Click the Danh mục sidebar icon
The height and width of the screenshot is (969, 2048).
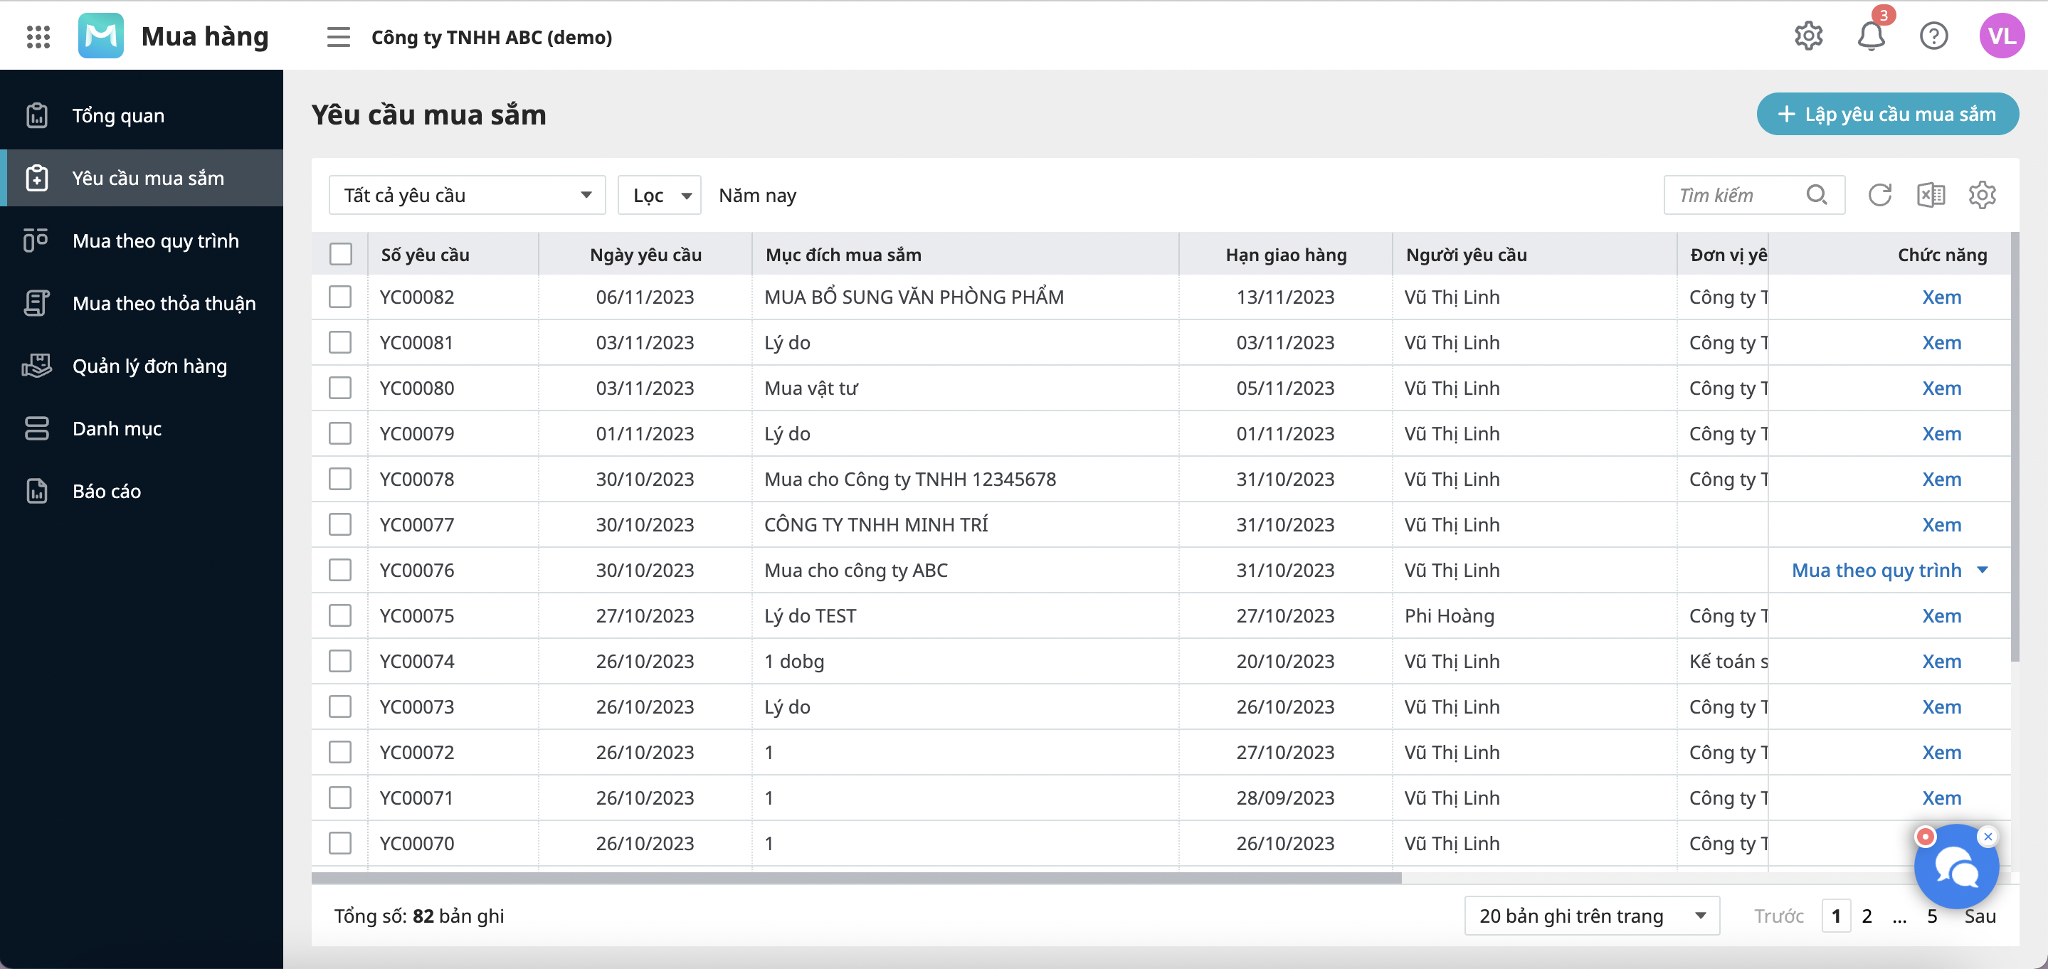pos(36,428)
